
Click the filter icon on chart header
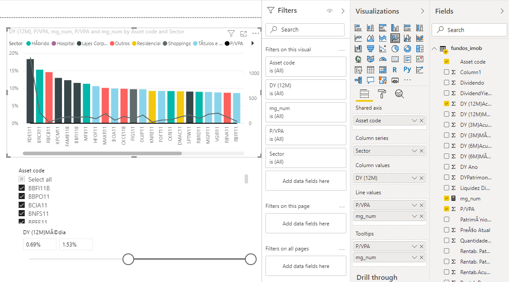(x=231, y=33)
